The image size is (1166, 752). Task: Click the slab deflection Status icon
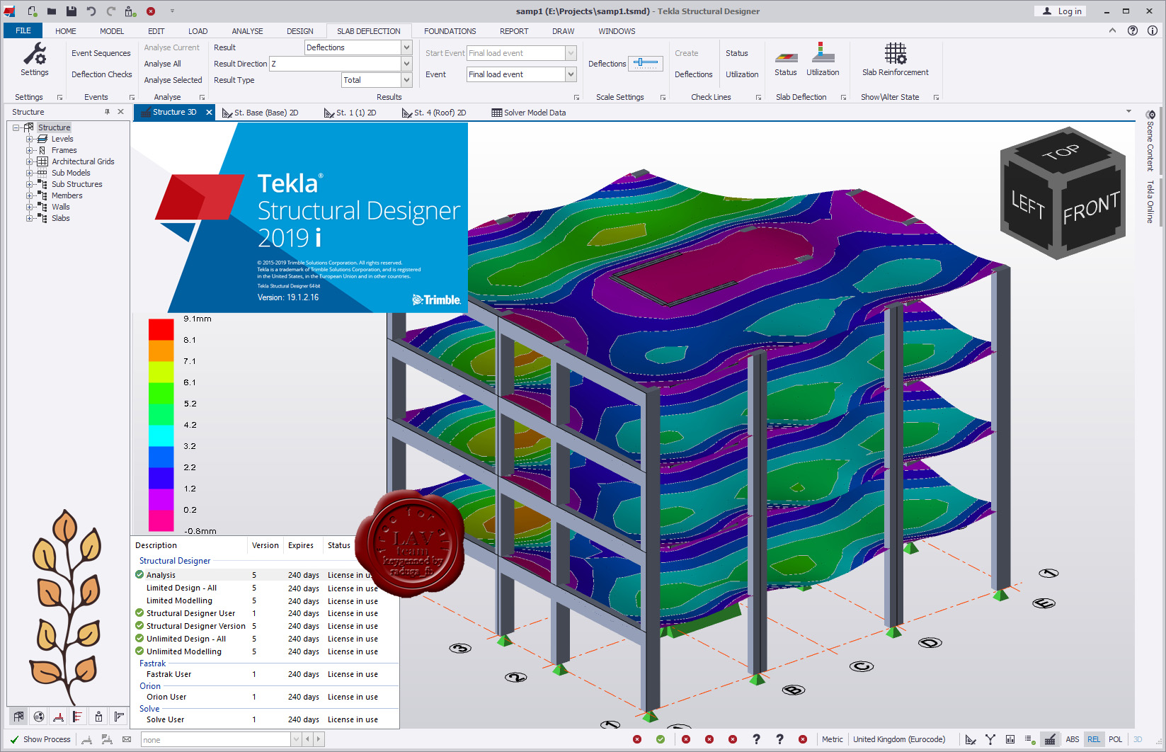(786, 64)
